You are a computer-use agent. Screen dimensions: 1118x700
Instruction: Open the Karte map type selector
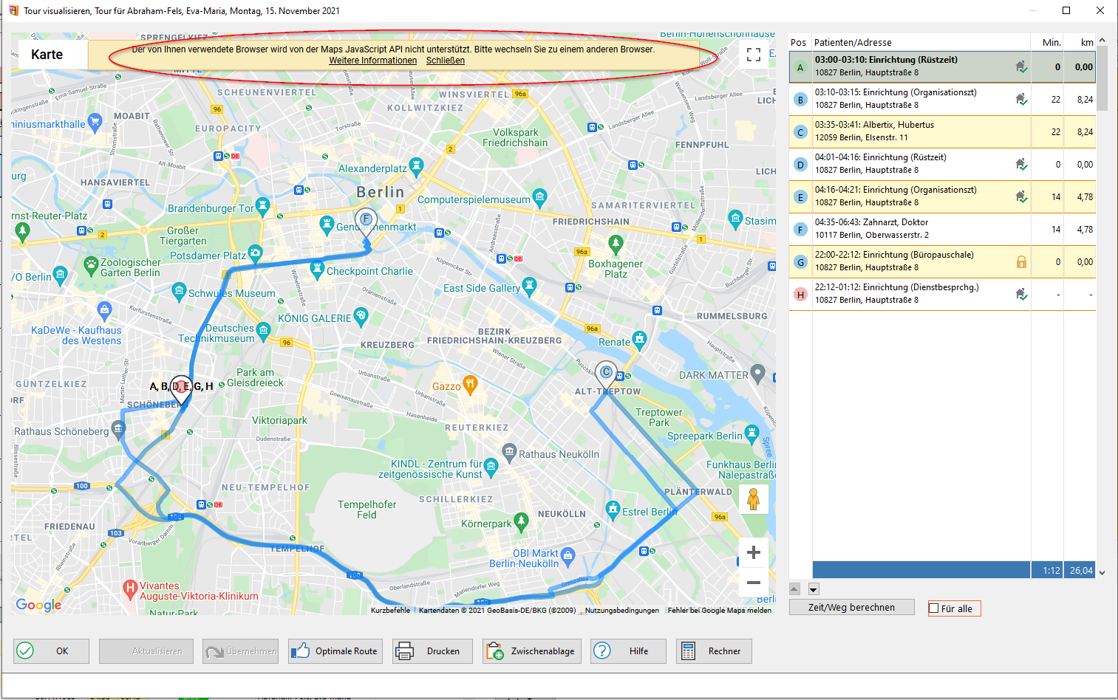(47, 55)
